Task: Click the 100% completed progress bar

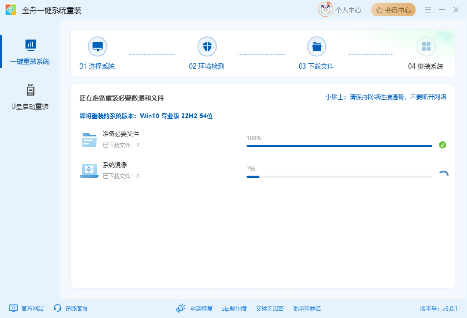Action: pos(339,146)
